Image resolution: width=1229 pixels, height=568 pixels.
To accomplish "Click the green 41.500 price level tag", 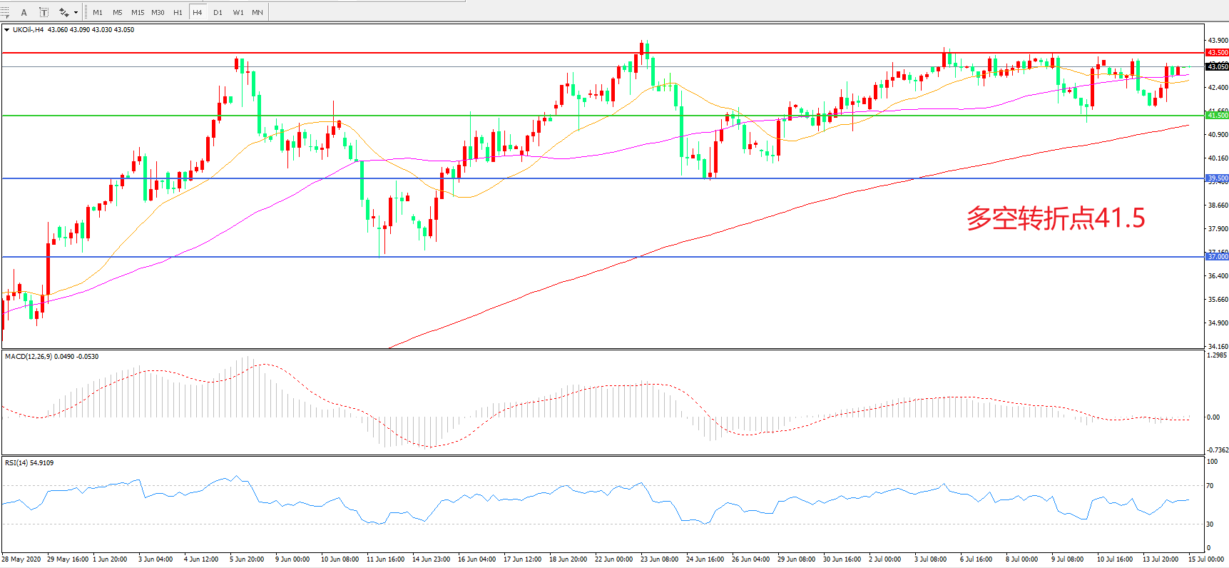I will tap(1217, 115).
